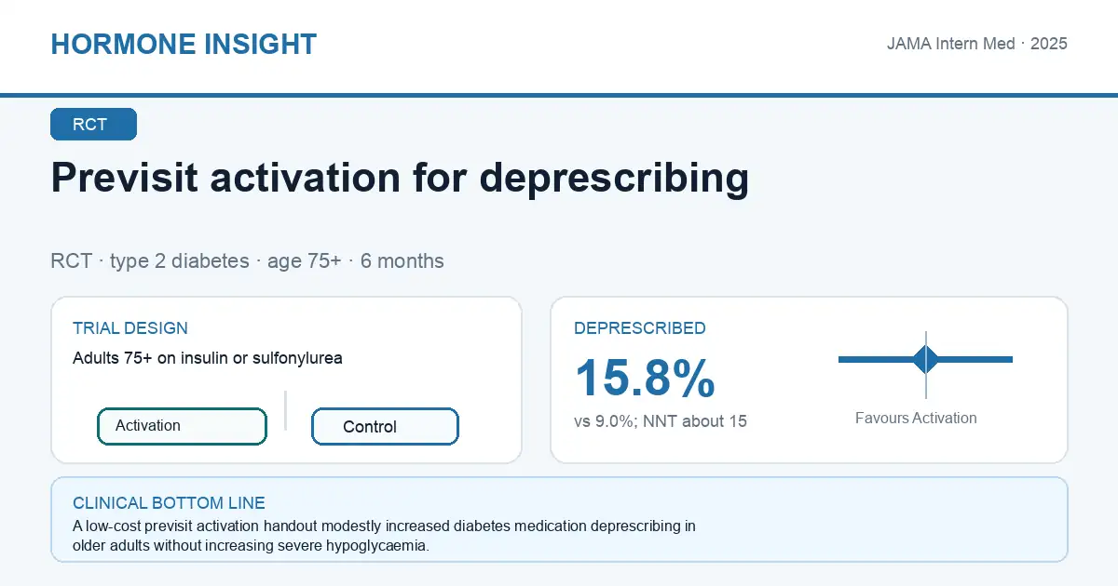The height and width of the screenshot is (586, 1118).
Task: Click the 15.8% deprescribed figure
Action: tap(645, 379)
